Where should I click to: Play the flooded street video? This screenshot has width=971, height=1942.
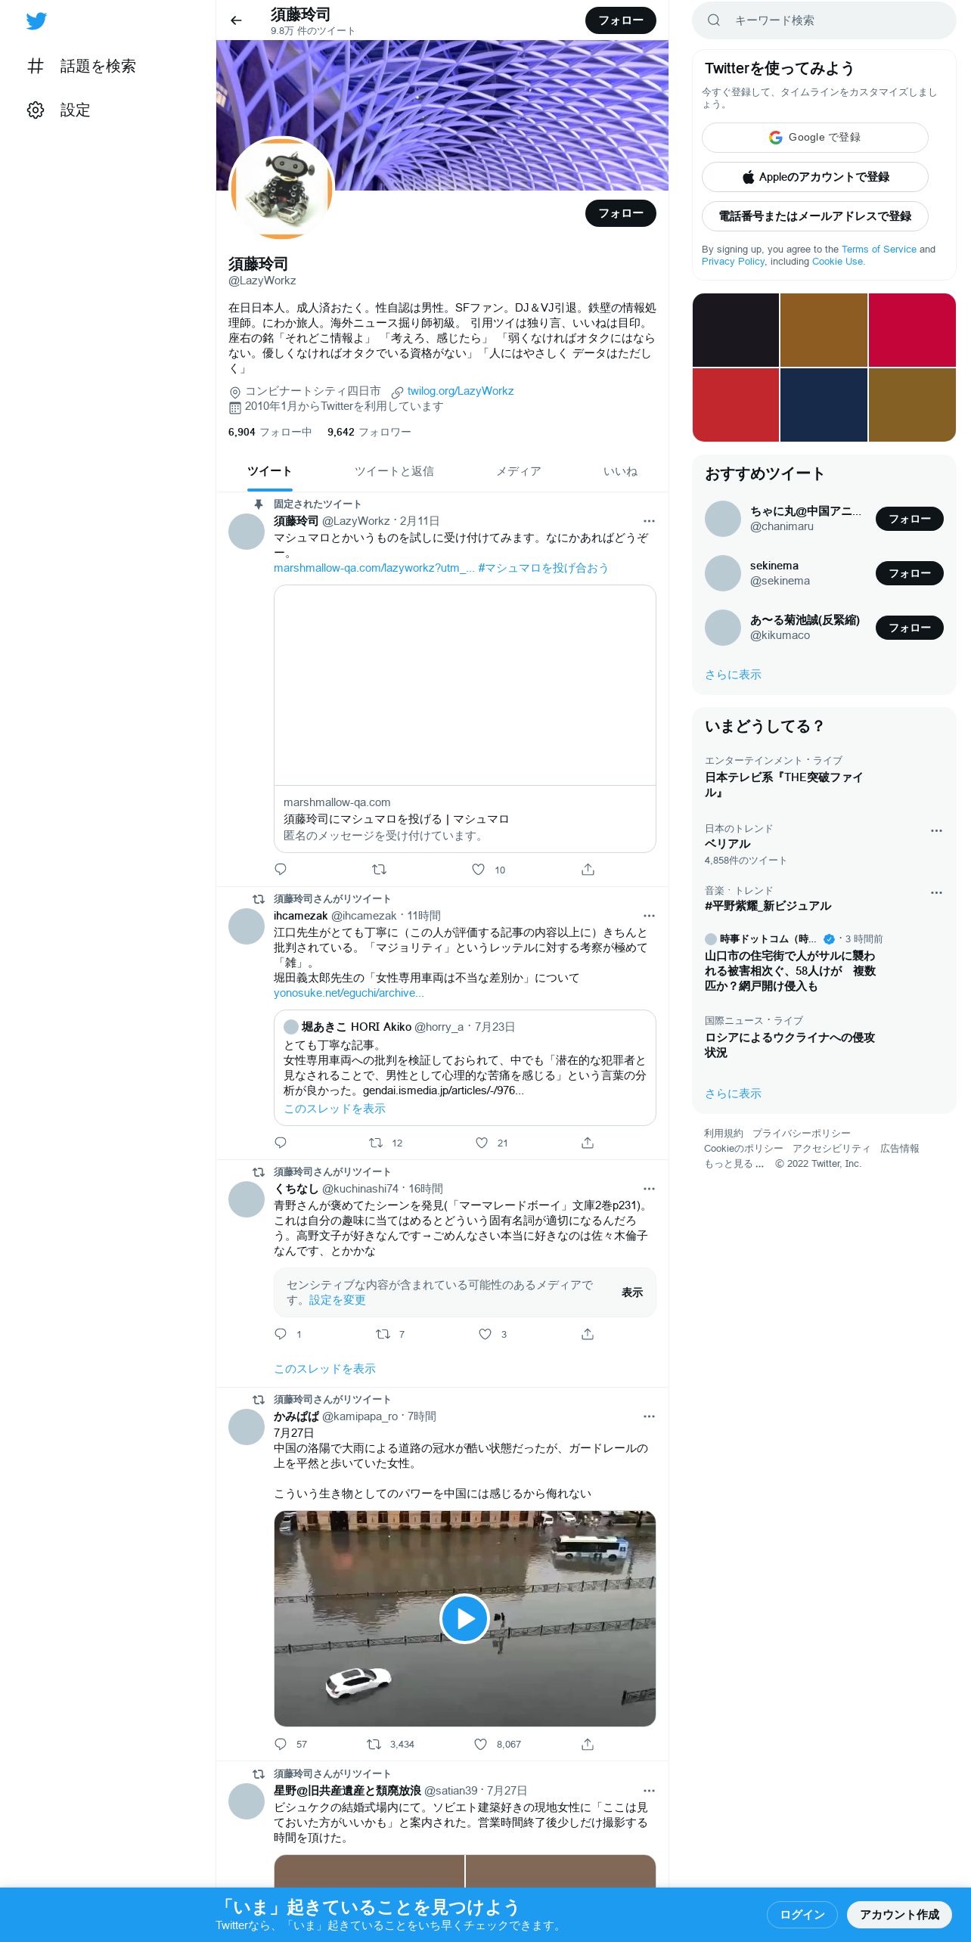pos(464,1618)
